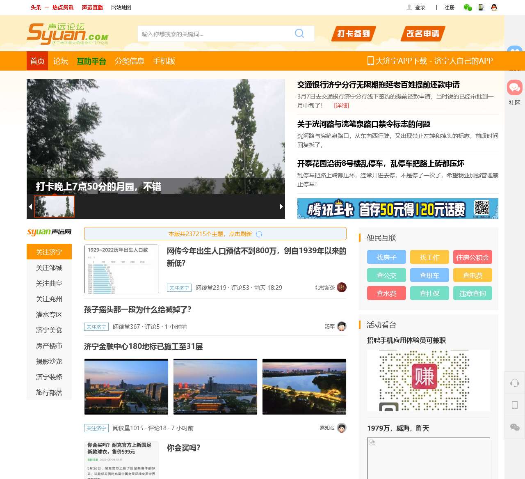Click 需知么 user avatar
Screen dimensions: 525x479
point(342,428)
